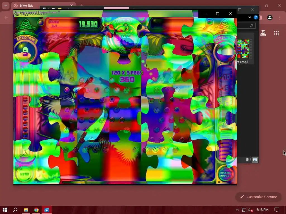Close the New Tab tab in Chrome
The height and width of the screenshot is (214, 286).
point(71,6)
